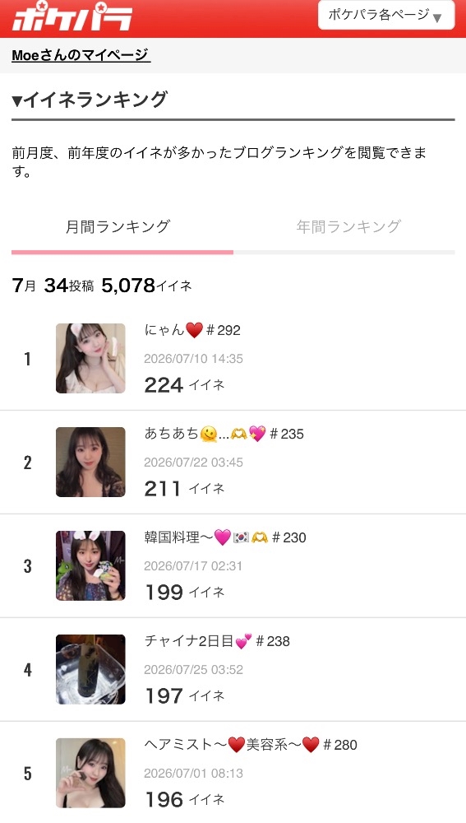Click the dropdown arrow beside ポケパラ各ページ
Viewport: 466px width, 823px height.
tap(437, 17)
